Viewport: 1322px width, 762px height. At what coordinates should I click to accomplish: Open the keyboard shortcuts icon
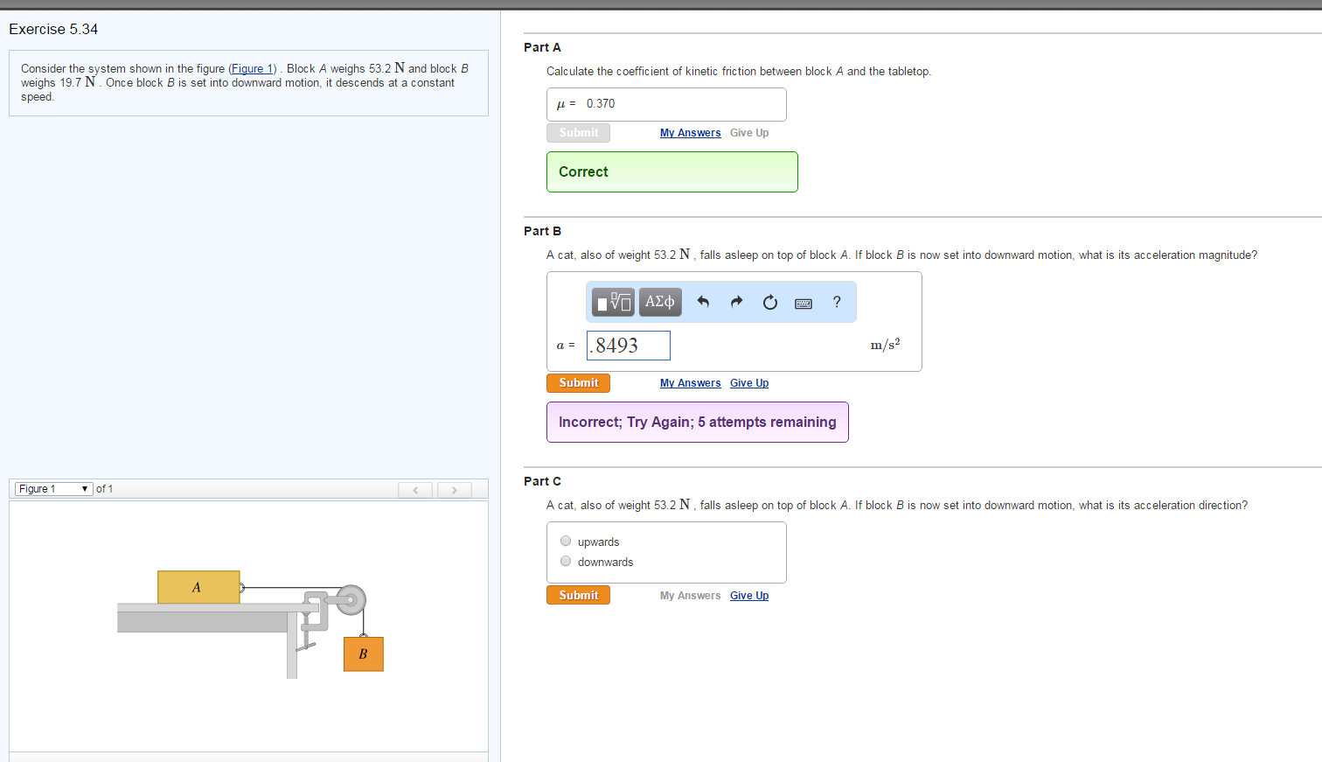coord(804,303)
